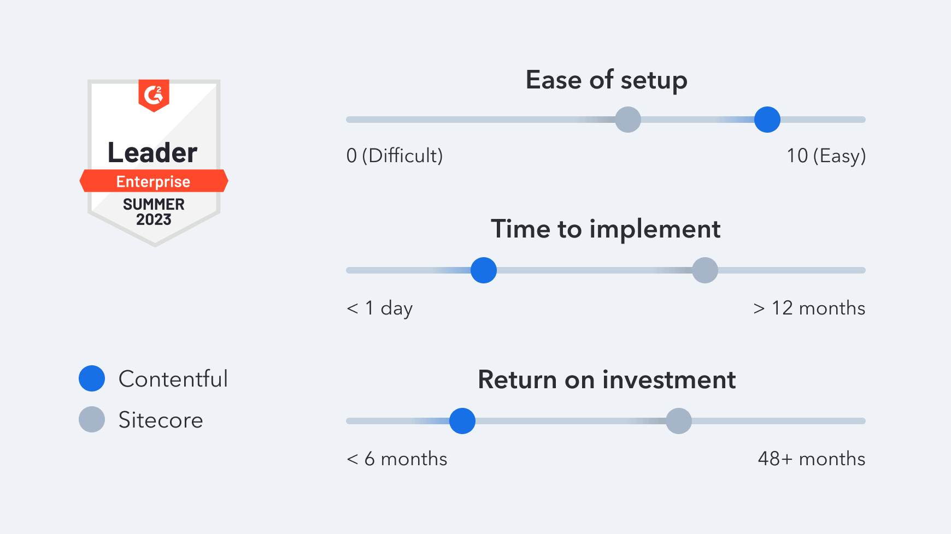This screenshot has height=534, width=951.
Task: Select the red Enterprise ribbon on badge
Action: click(x=154, y=181)
